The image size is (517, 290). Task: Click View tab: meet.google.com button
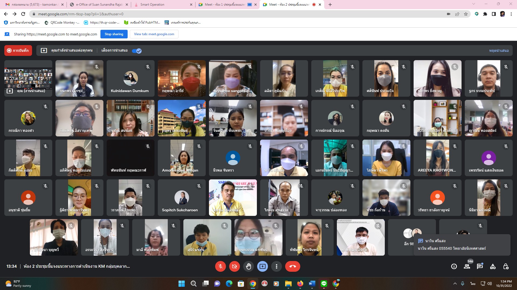(154, 34)
